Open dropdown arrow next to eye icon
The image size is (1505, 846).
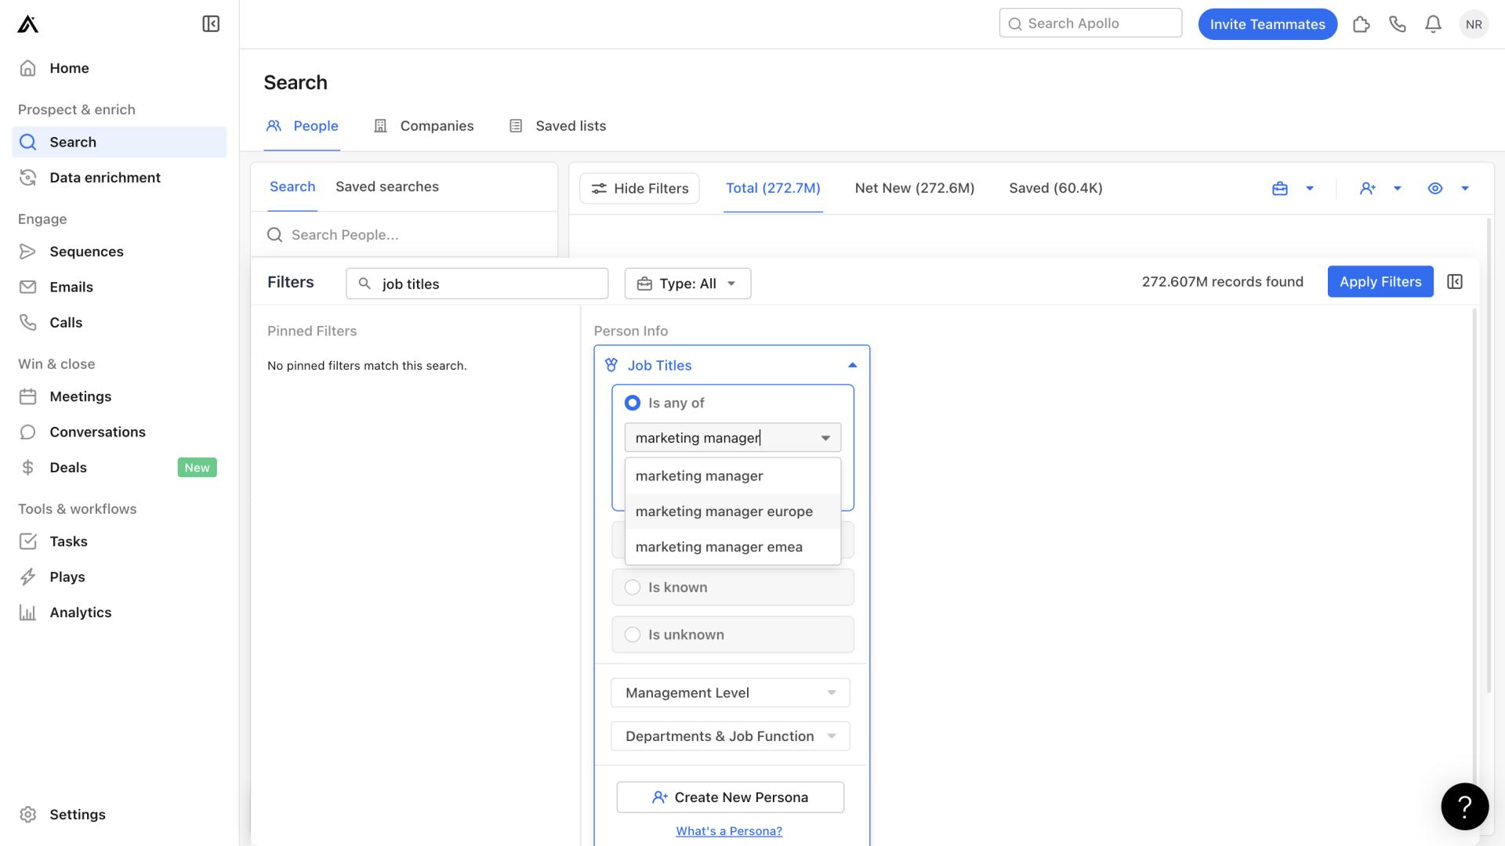tap(1465, 189)
